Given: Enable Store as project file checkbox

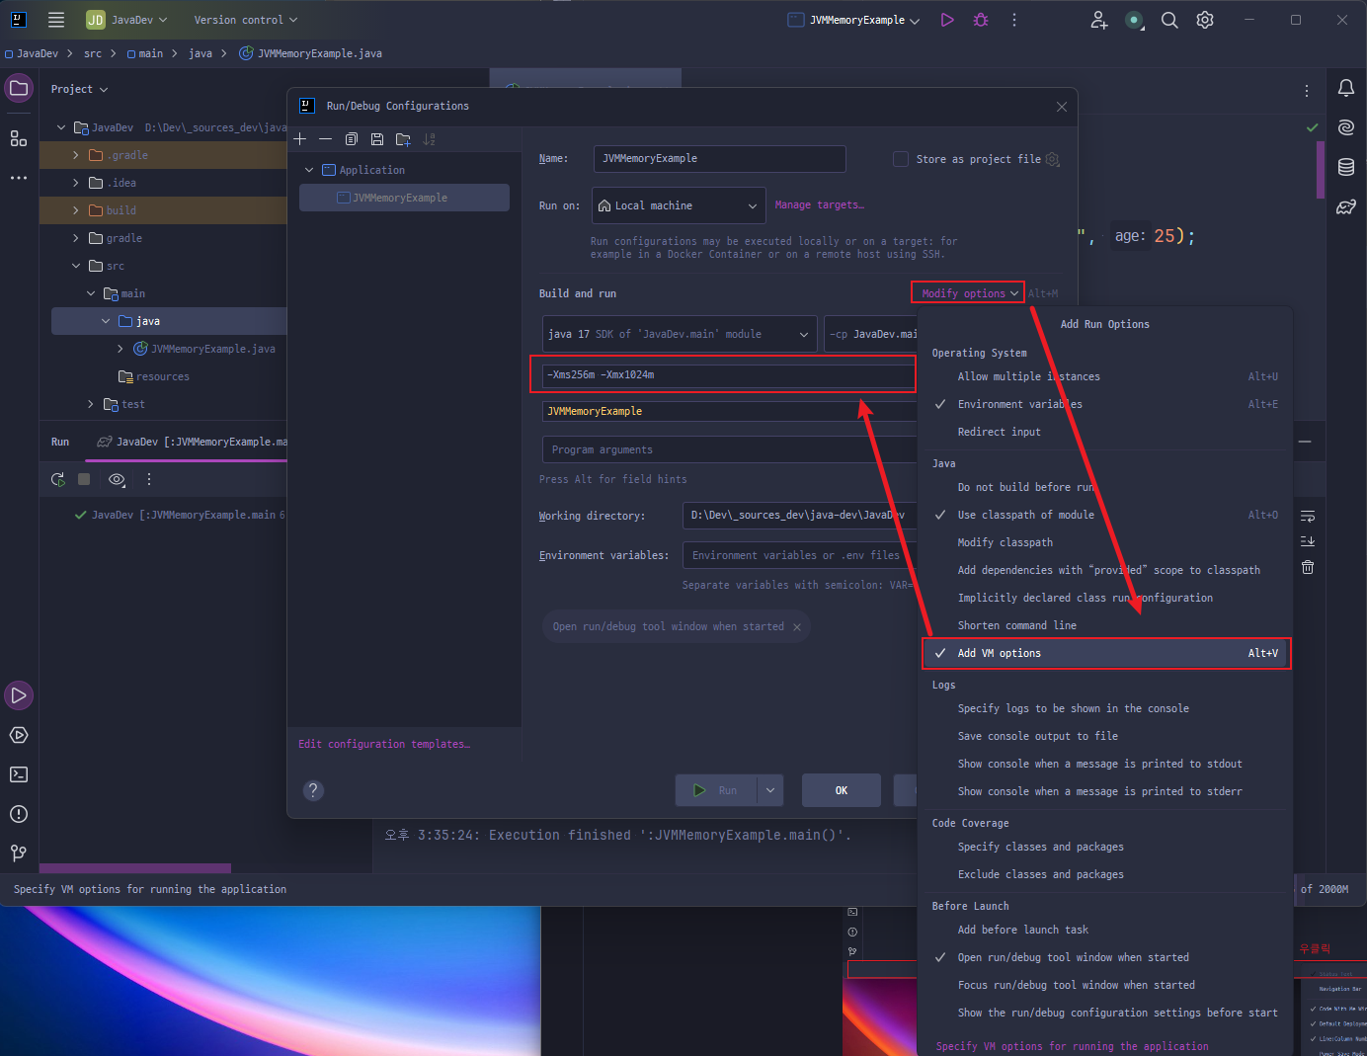Looking at the screenshot, I should [x=901, y=159].
